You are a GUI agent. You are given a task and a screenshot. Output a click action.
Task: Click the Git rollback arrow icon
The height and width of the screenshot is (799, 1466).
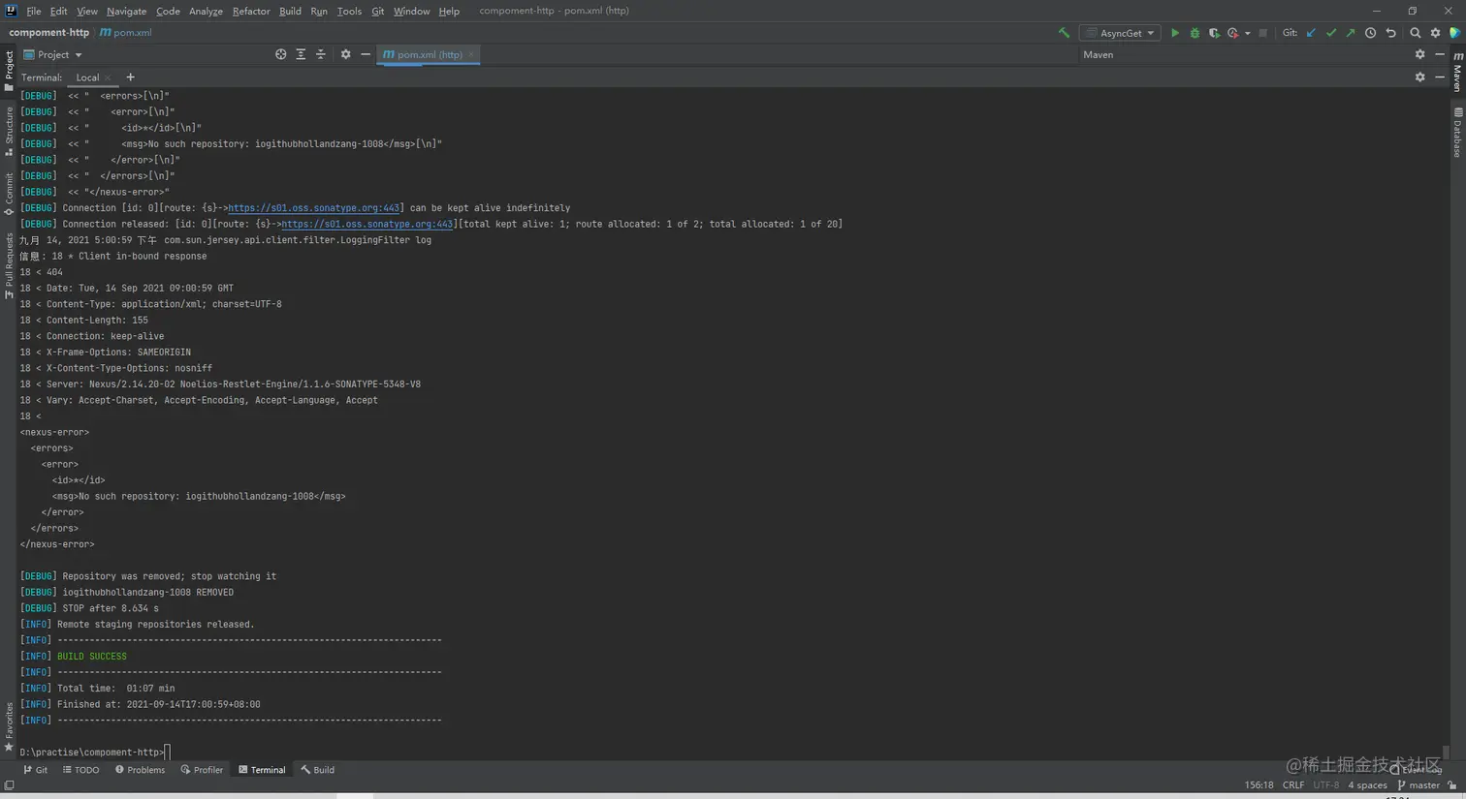click(x=1390, y=33)
